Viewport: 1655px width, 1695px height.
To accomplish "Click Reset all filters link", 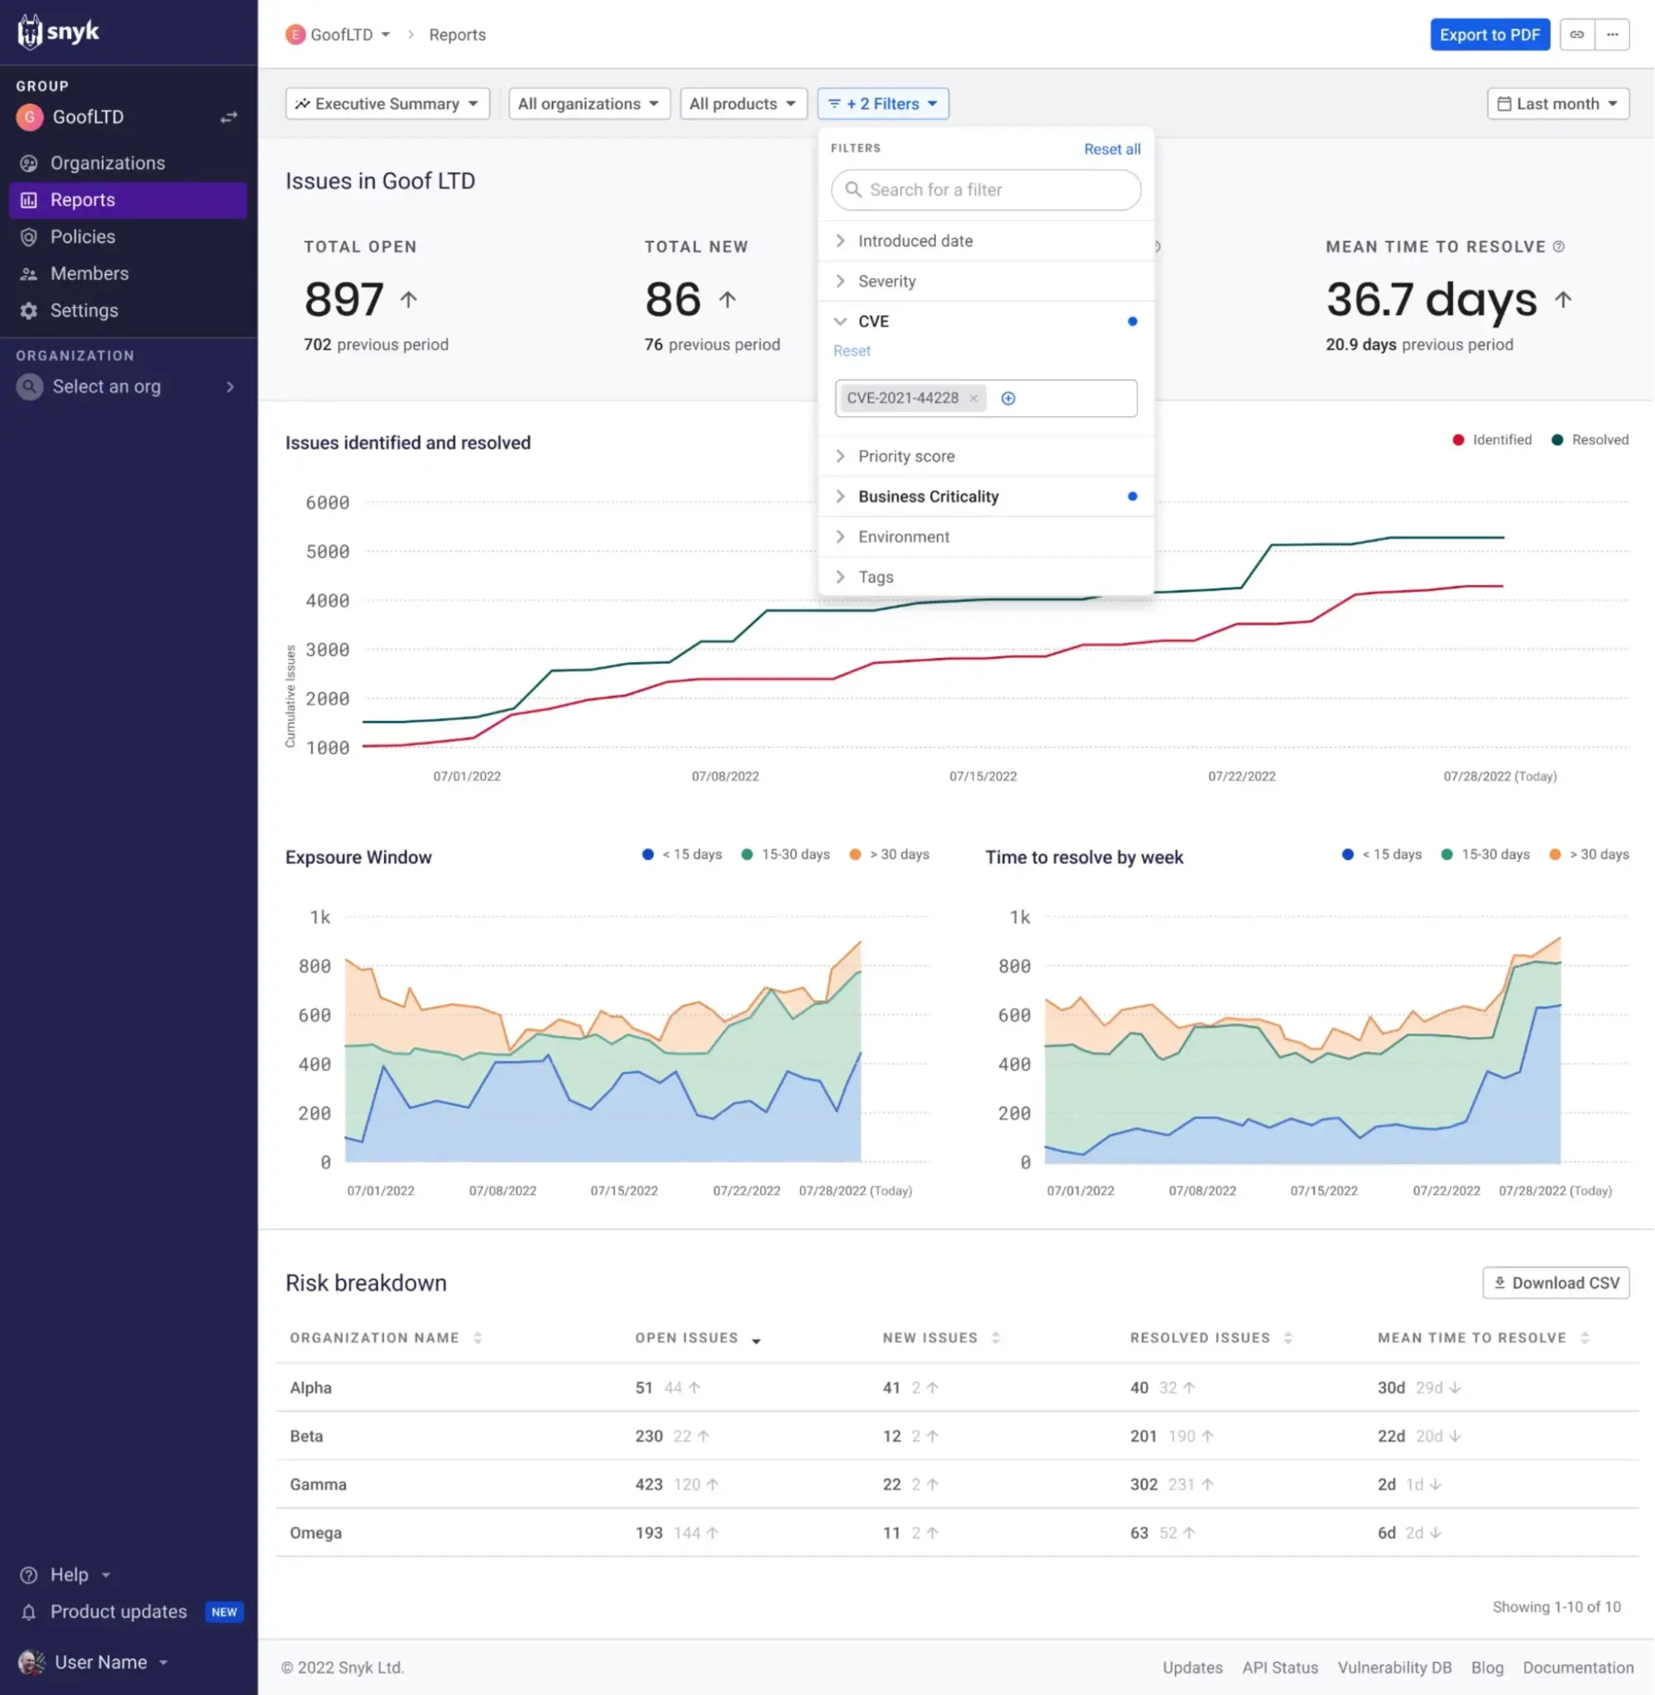I will [x=1111, y=150].
